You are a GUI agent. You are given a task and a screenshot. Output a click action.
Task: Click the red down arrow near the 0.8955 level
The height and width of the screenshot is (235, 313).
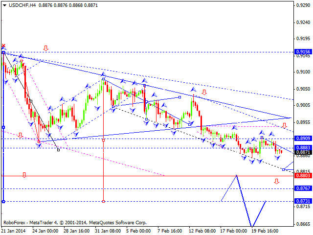pyautogui.click(x=284, y=126)
